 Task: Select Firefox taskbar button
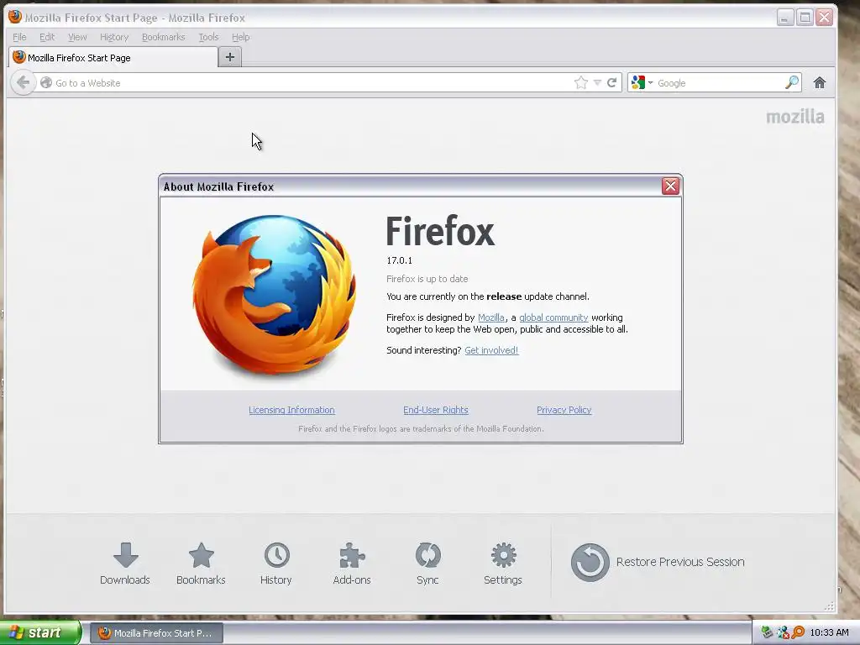click(x=156, y=633)
